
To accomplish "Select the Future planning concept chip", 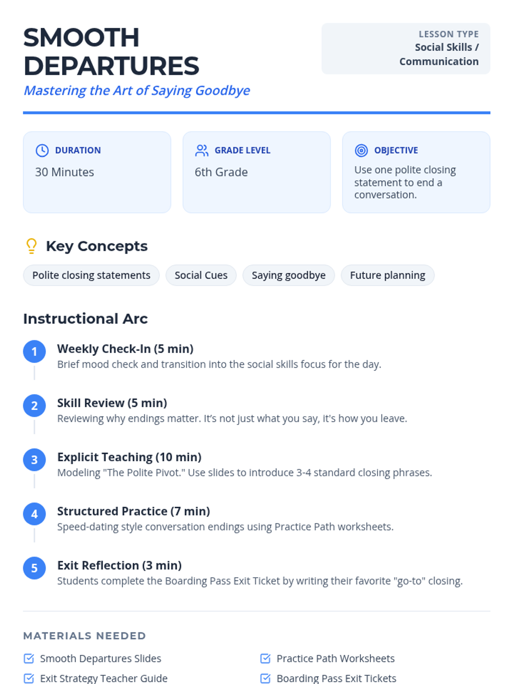I will coord(387,275).
